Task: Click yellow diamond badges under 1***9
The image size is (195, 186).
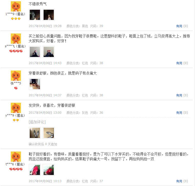Action: (16, 19)
